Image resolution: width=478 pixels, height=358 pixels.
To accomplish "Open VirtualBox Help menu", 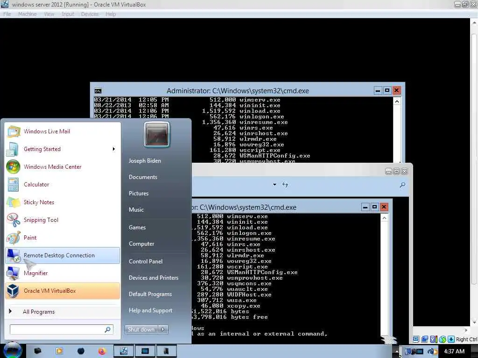I will [111, 14].
